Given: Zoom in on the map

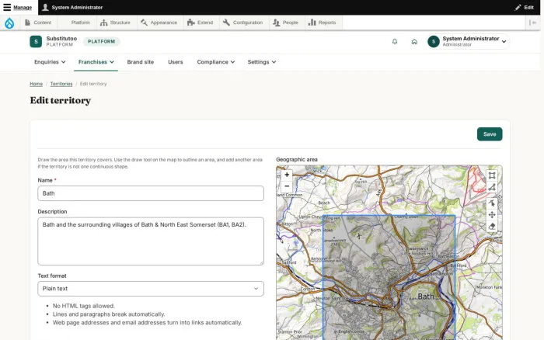Looking at the screenshot, I should pos(287,175).
